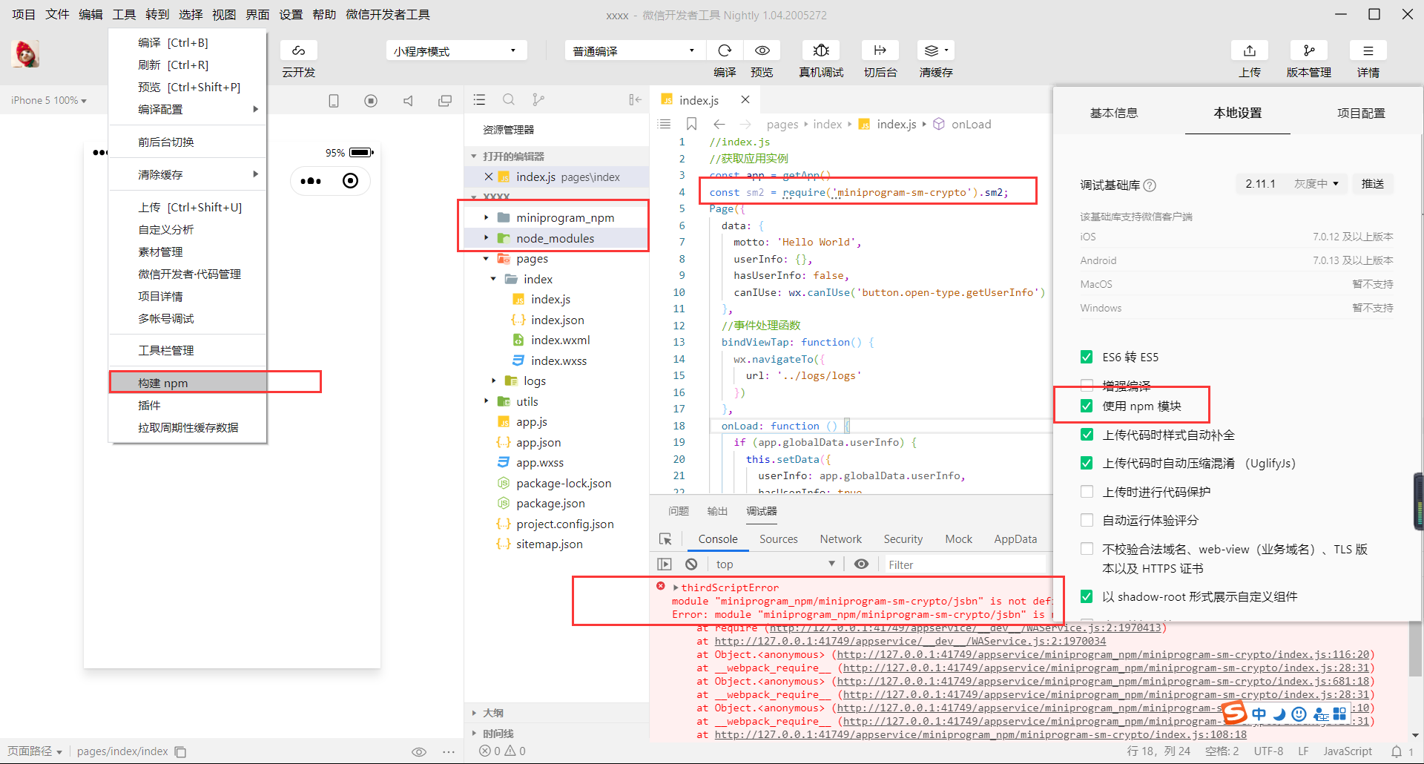Click the simulator phone device icon
The width and height of the screenshot is (1424, 764).
click(334, 101)
